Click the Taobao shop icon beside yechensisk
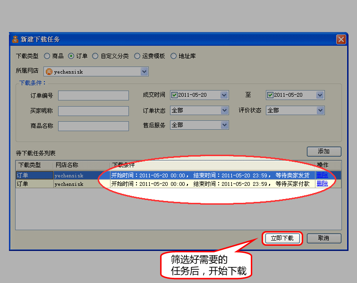Image resolution: width=357 pixels, height=283 pixels. [x=49, y=72]
